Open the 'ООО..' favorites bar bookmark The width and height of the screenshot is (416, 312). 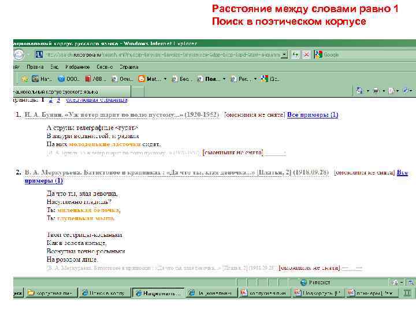point(68,79)
